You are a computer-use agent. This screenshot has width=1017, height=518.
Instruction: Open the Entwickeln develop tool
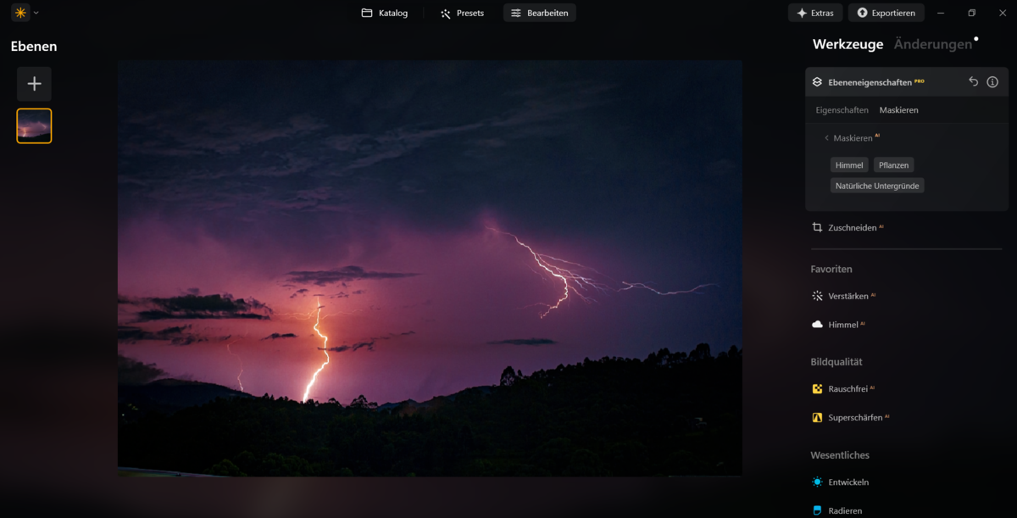[x=847, y=482]
